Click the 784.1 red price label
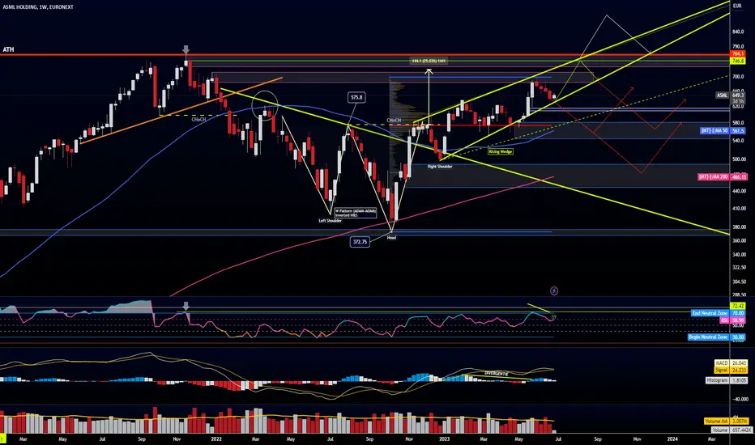 (738, 54)
